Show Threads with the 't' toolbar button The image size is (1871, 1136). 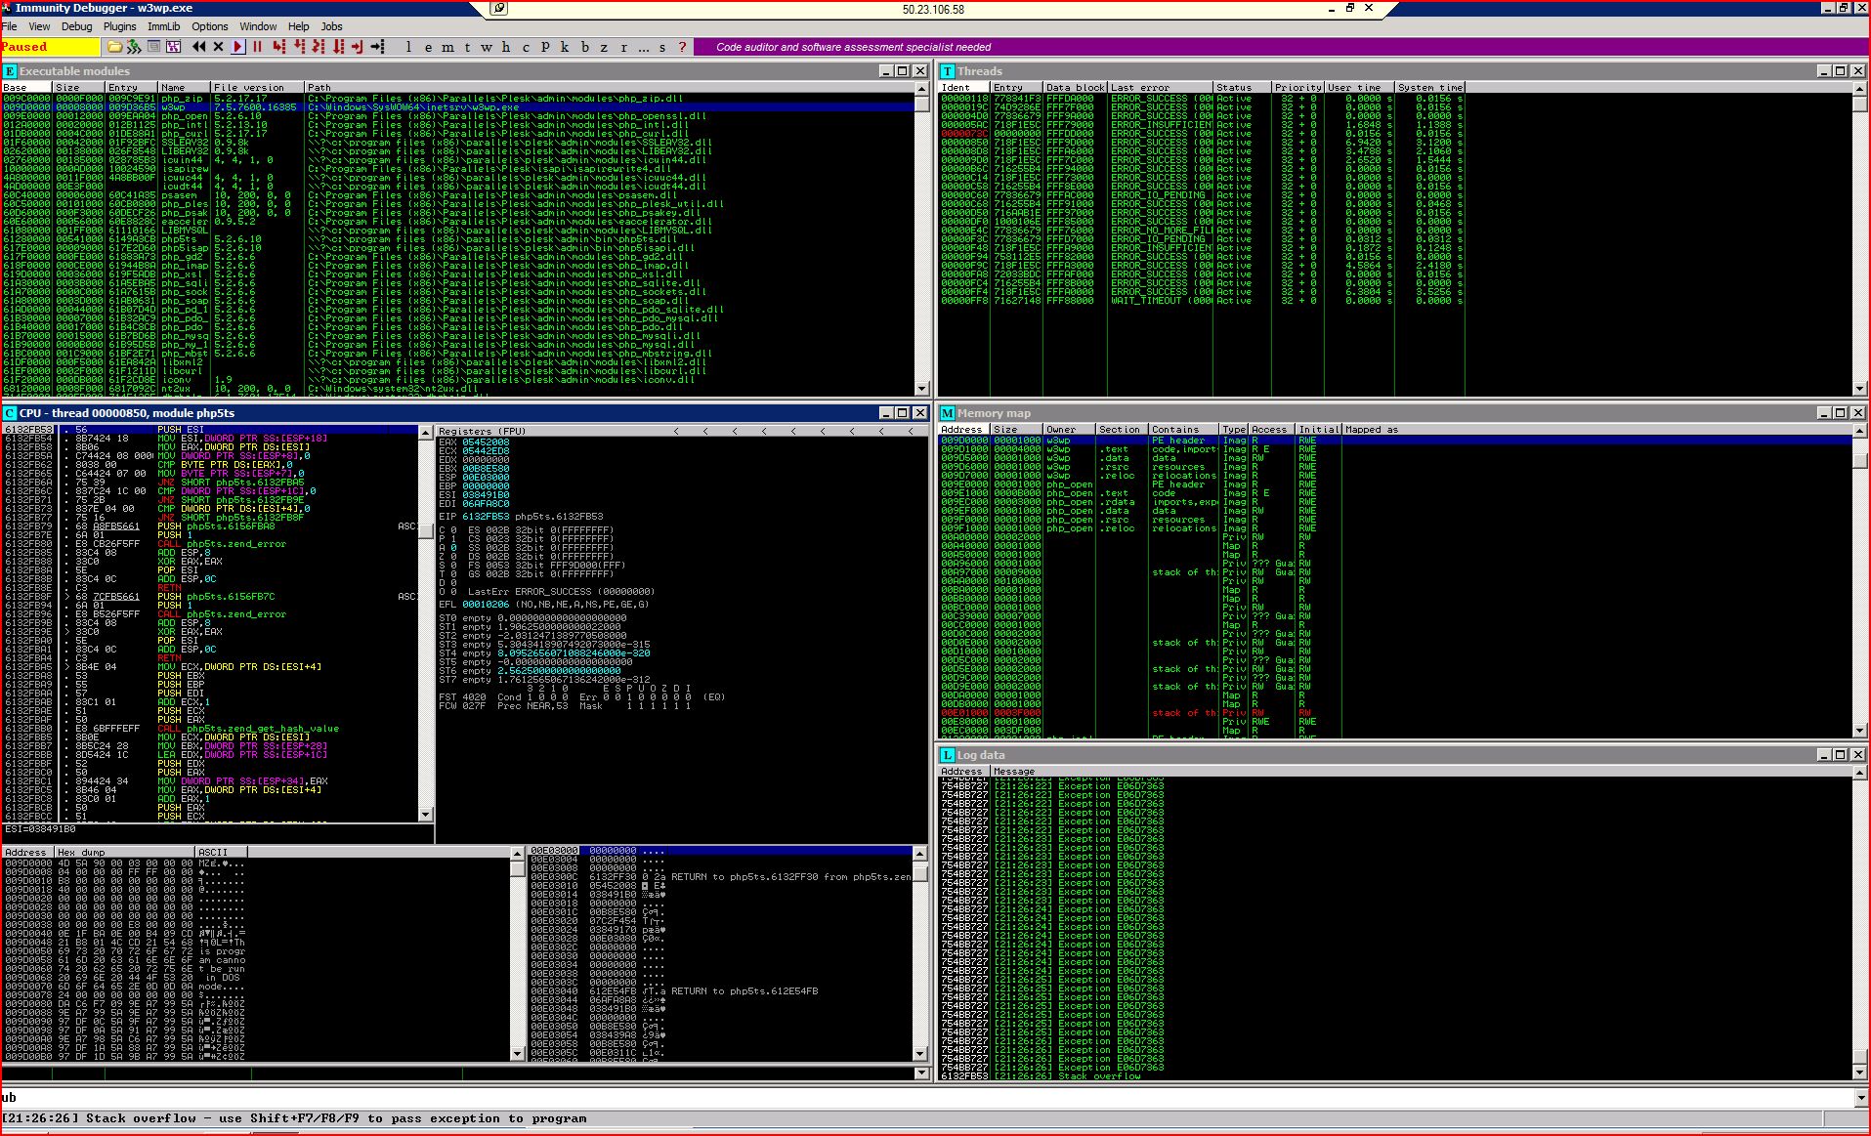coord(467,46)
